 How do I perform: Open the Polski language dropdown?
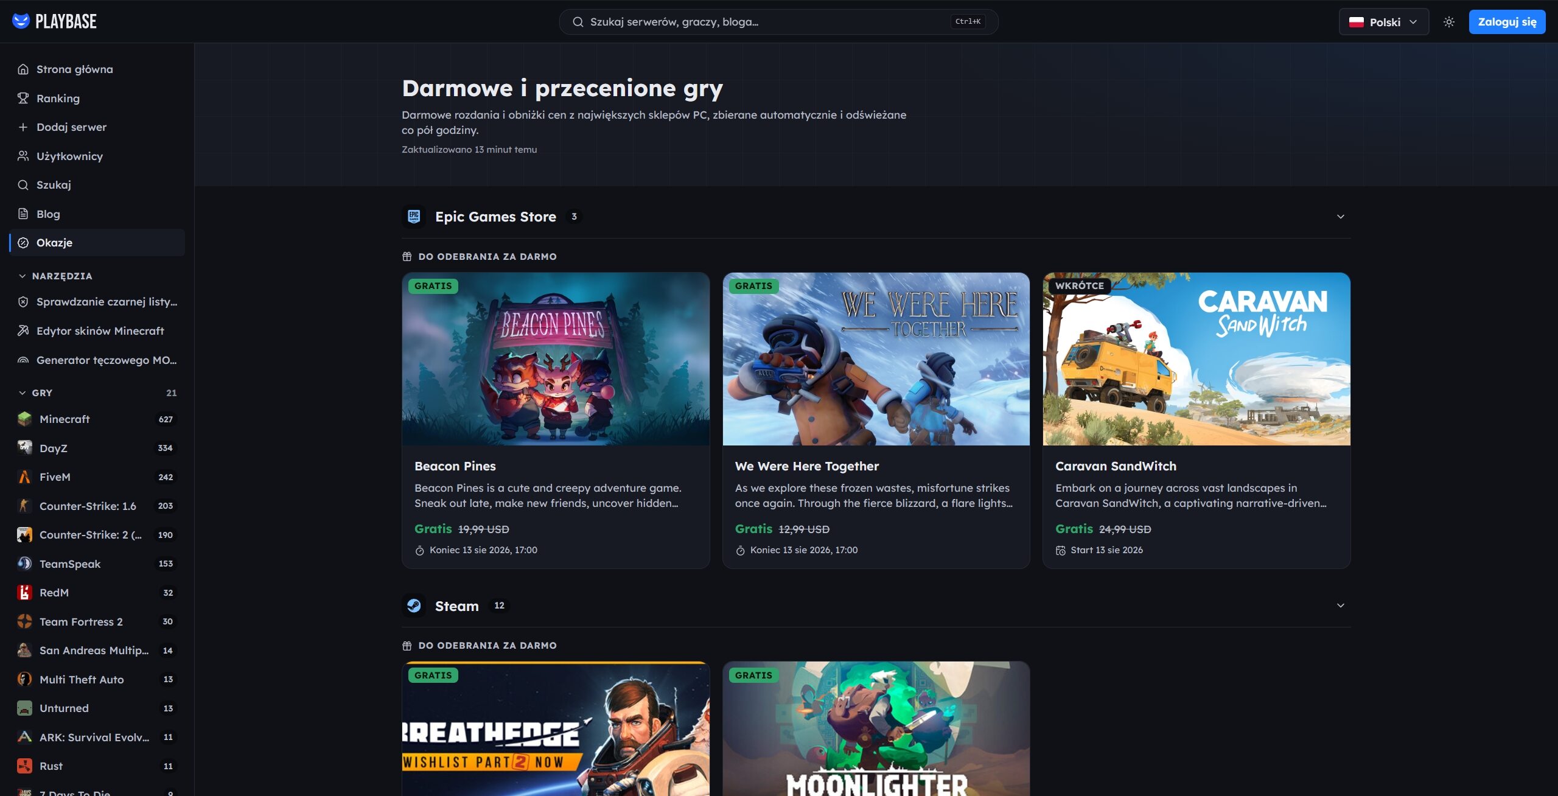coord(1383,22)
